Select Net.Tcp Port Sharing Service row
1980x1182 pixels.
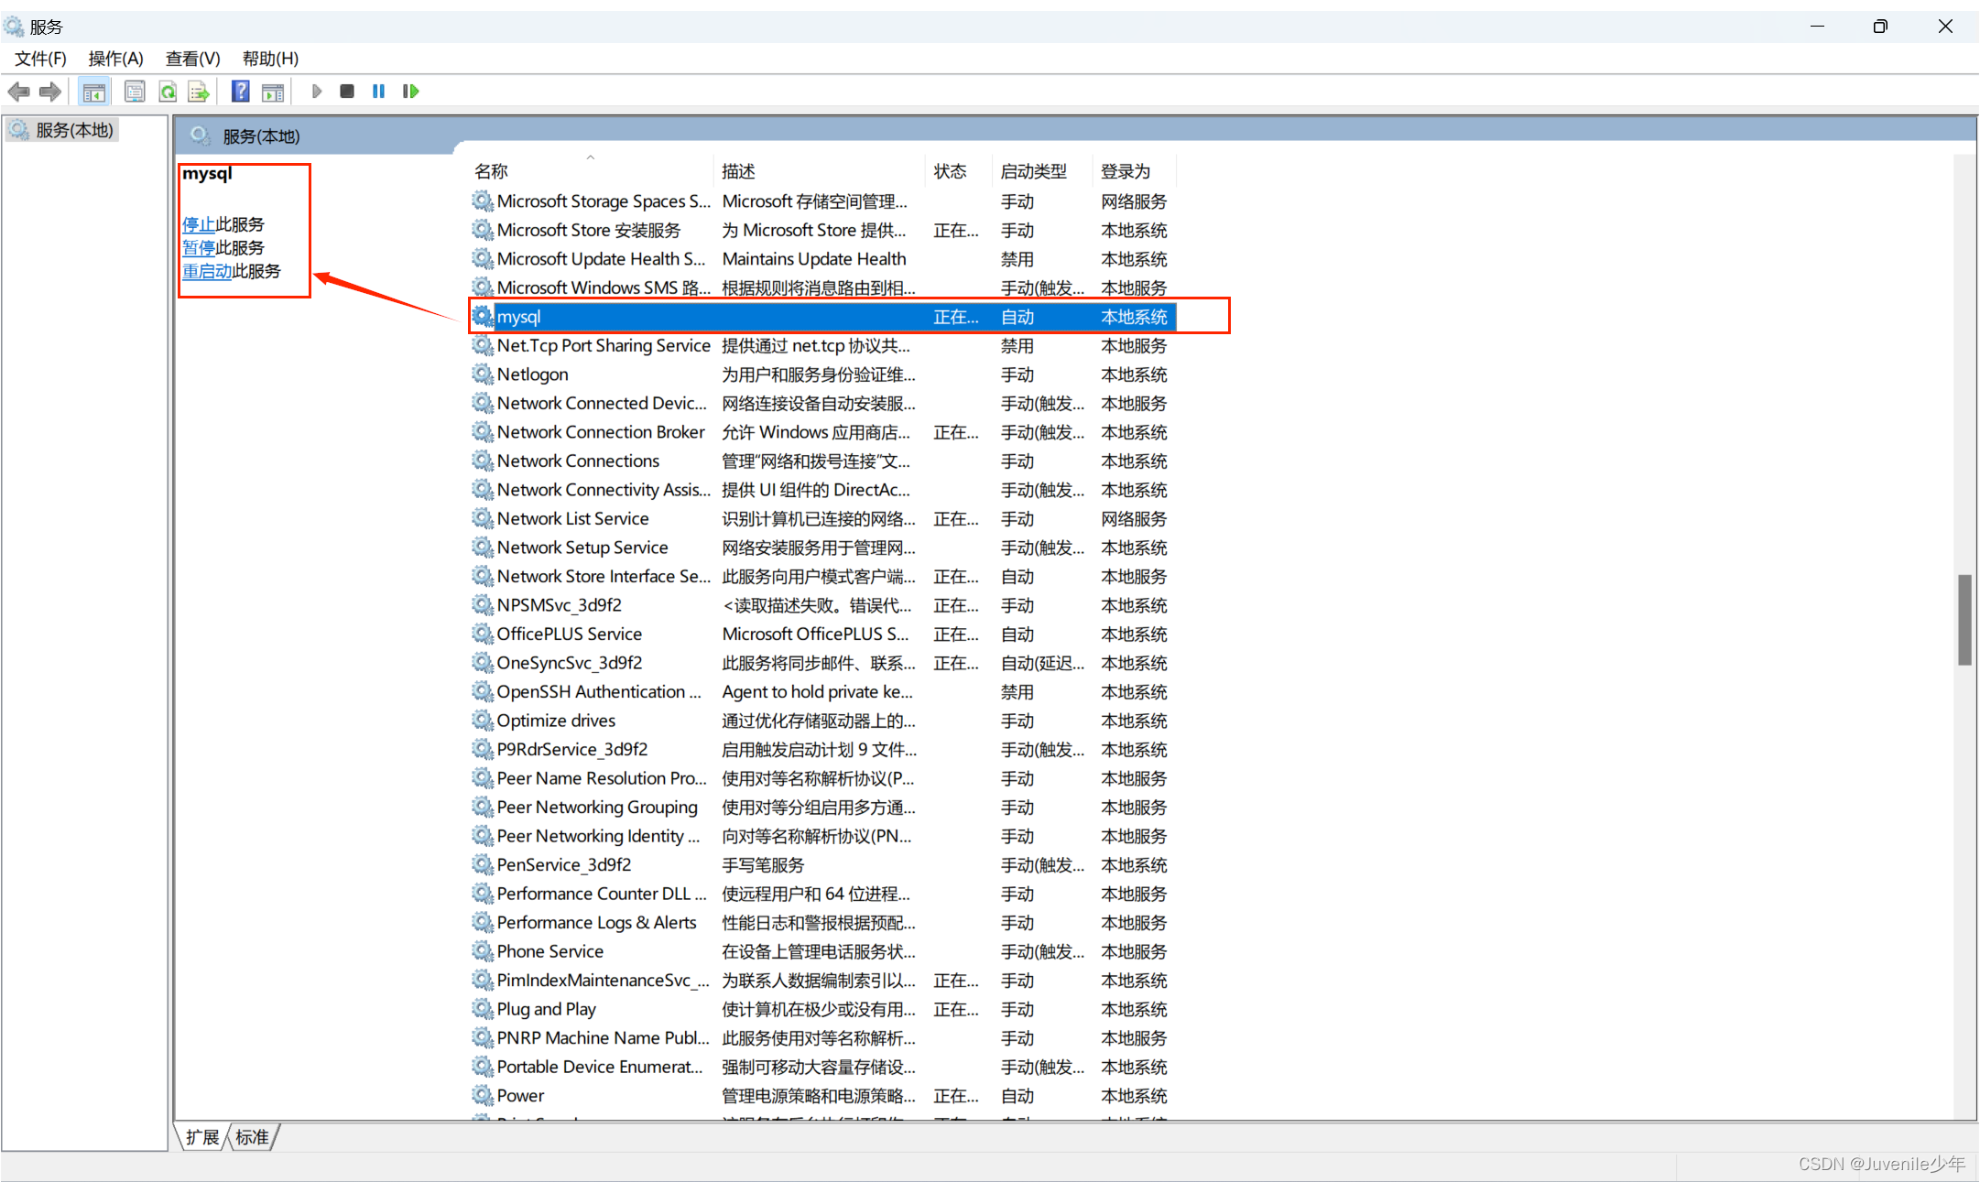point(822,345)
